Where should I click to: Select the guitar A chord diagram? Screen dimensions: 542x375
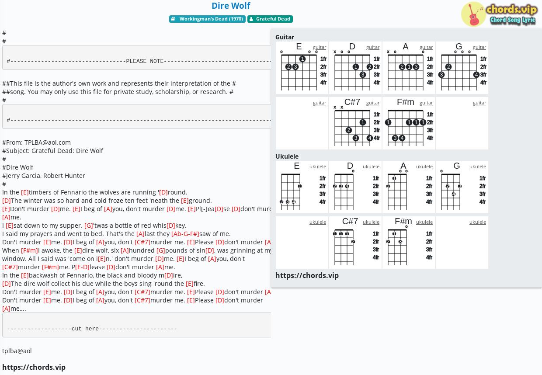coord(409,68)
